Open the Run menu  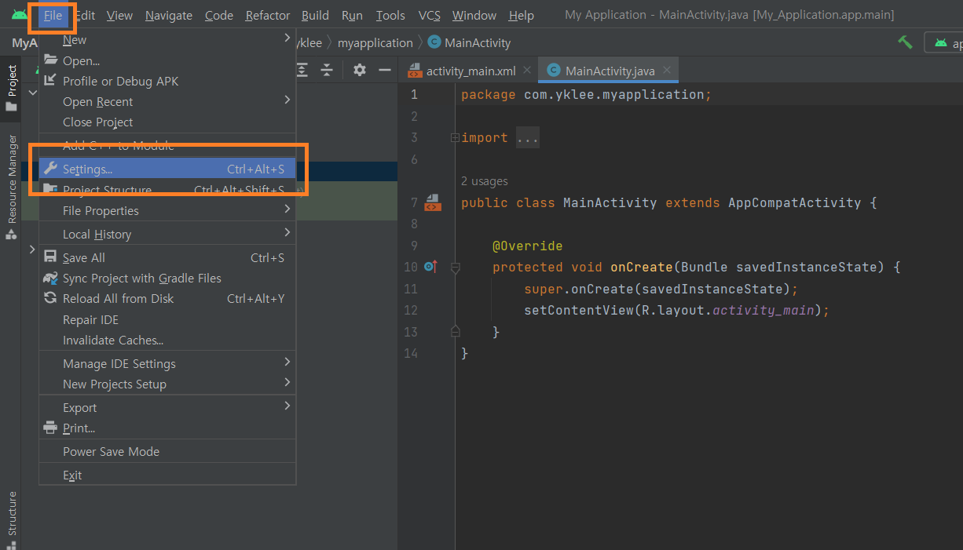point(352,16)
